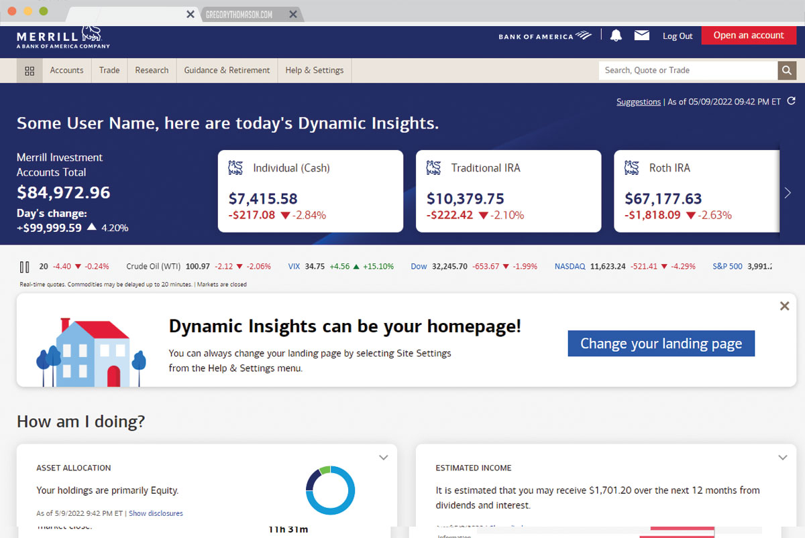This screenshot has width=805, height=538.
Task: Click Open an account button
Action: [x=749, y=36]
